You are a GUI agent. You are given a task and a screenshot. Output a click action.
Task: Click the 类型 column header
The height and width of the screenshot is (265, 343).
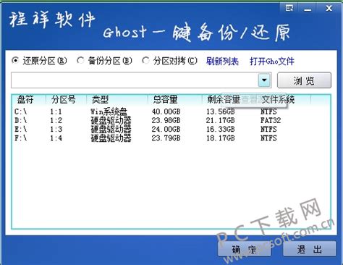[100, 99]
